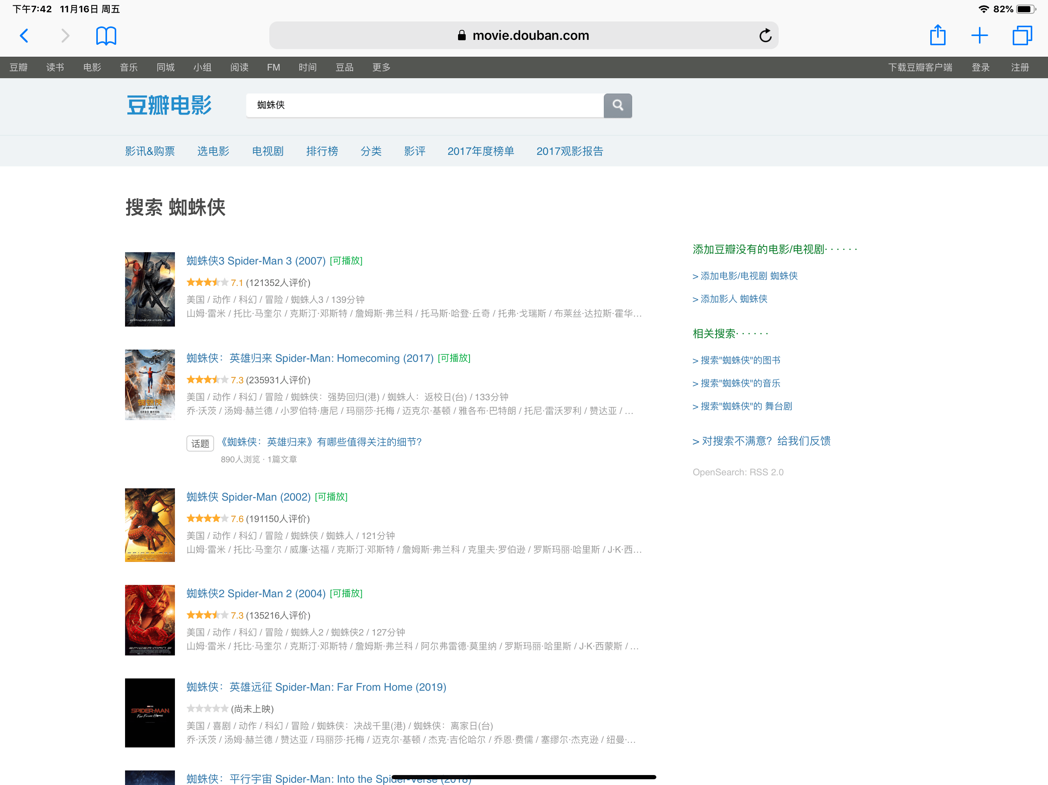Tap the Spider-Man (2002) poster thumbnail

click(x=150, y=525)
